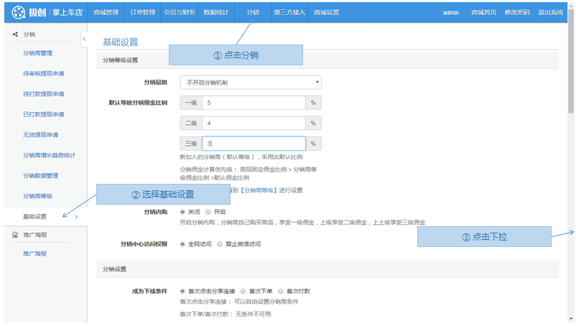
Task: Choose 首次付款 radio option
Action: tap(281, 291)
